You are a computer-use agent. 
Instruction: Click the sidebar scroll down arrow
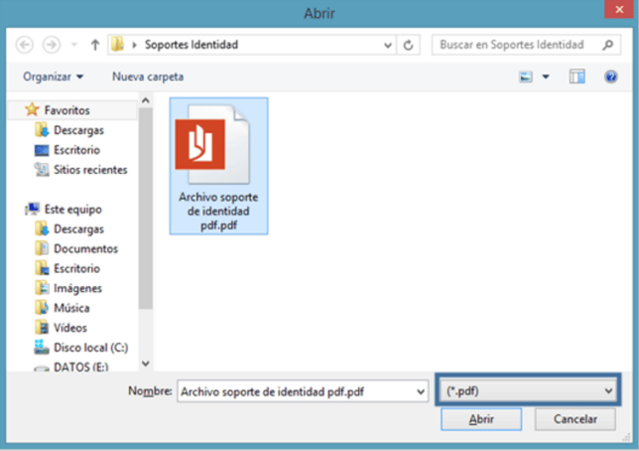(147, 365)
